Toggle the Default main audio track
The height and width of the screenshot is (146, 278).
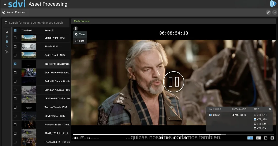click(x=211, y=115)
